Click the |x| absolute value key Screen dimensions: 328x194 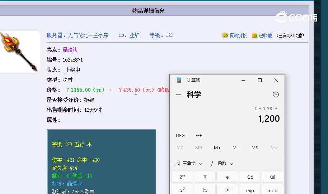(x=228, y=189)
